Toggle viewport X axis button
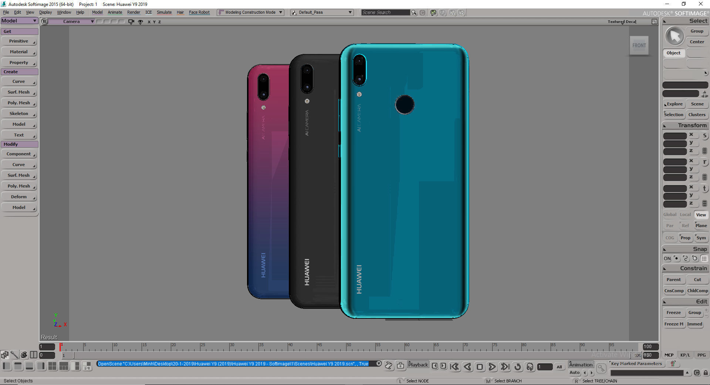 (149, 22)
